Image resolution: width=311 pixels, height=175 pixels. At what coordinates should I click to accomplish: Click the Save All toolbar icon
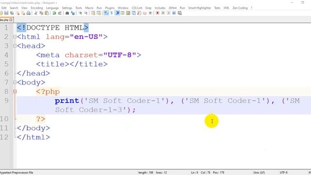click(12, 13)
